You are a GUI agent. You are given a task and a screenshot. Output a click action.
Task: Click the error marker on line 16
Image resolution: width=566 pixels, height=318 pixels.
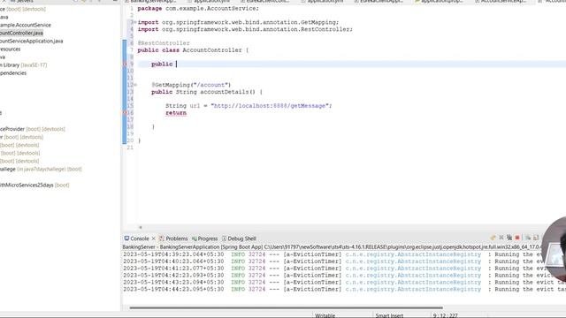coord(125,113)
